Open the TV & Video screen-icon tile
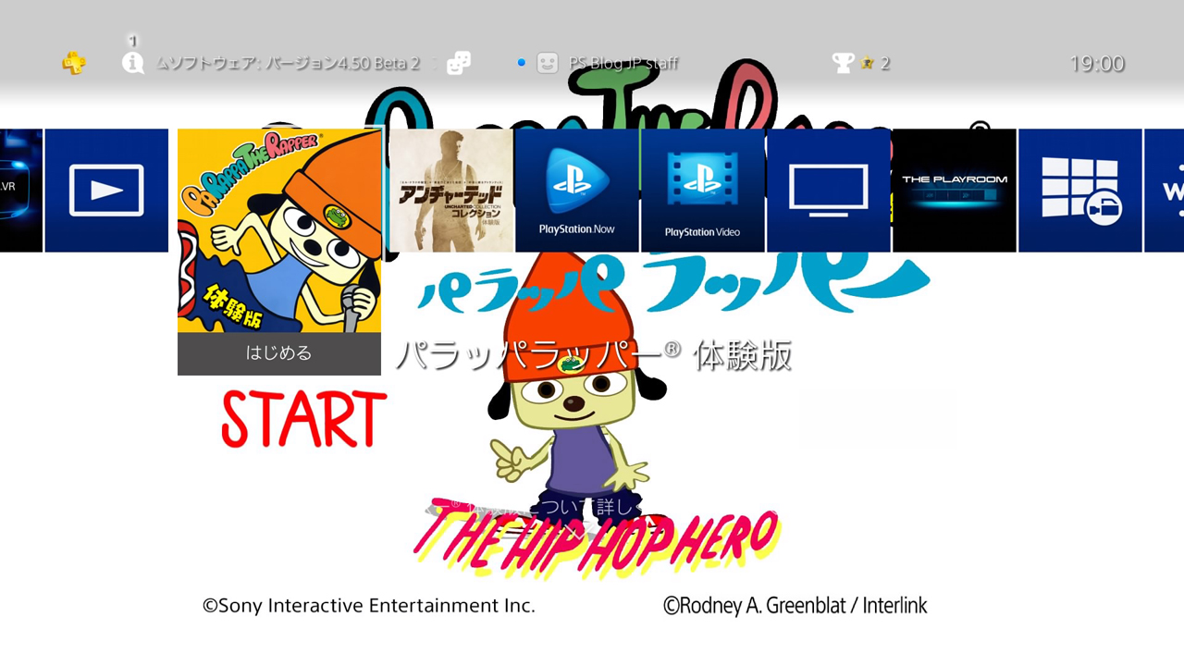 click(829, 190)
